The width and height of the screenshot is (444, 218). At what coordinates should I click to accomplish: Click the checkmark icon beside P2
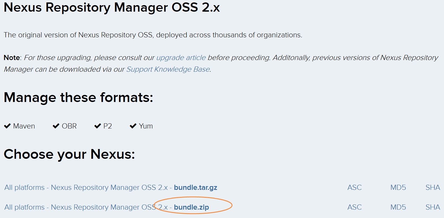(98, 126)
